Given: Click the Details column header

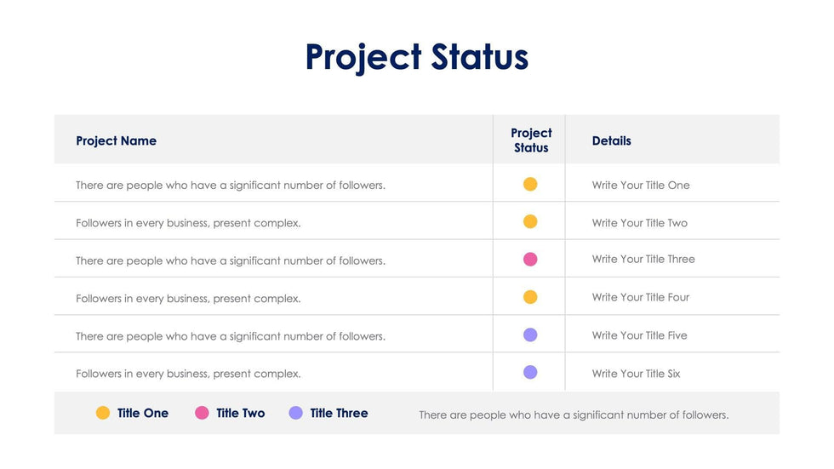Looking at the screenshot, I should (611, 140).
